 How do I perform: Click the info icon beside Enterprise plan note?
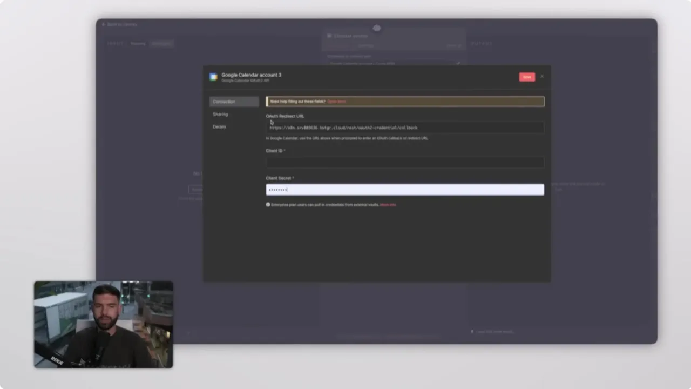pos(268,205)
